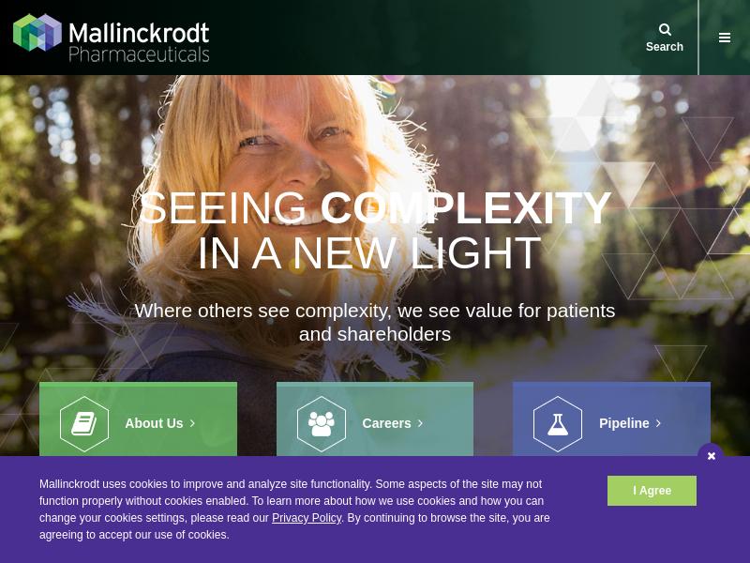Click the people group hexagon icon

(x=322, y=424)
